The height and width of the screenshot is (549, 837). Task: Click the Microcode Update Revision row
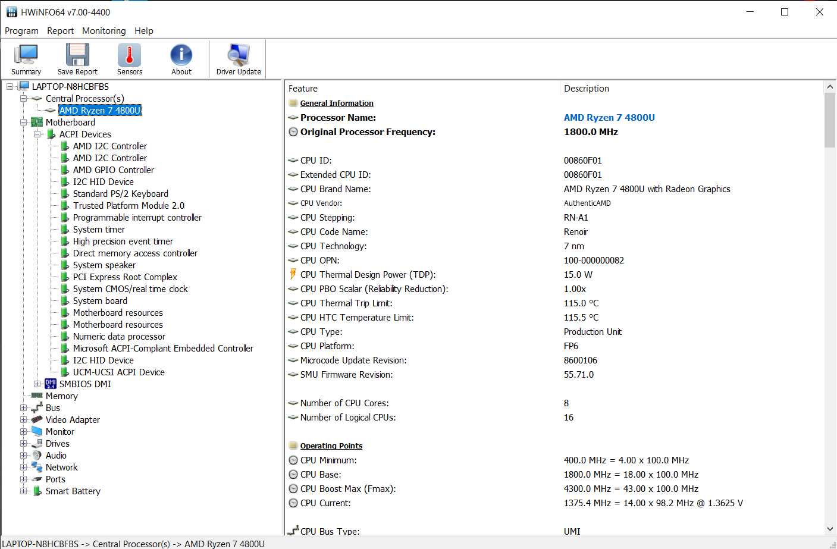(554, 360)
